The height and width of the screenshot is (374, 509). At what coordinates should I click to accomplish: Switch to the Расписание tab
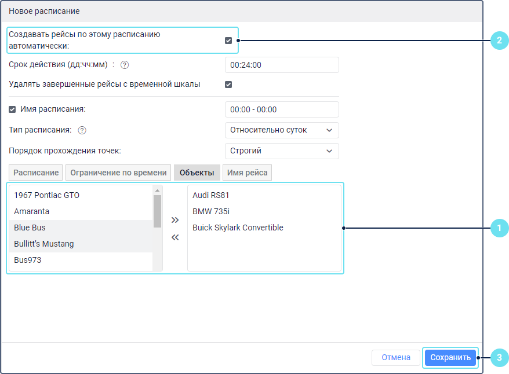36,173
